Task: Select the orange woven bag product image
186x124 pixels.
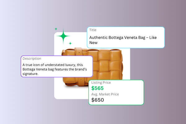Action: (x=92, y=67)
